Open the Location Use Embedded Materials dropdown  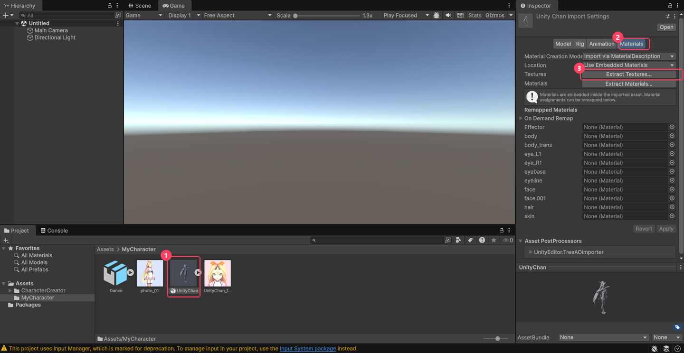tap(629, 65)
